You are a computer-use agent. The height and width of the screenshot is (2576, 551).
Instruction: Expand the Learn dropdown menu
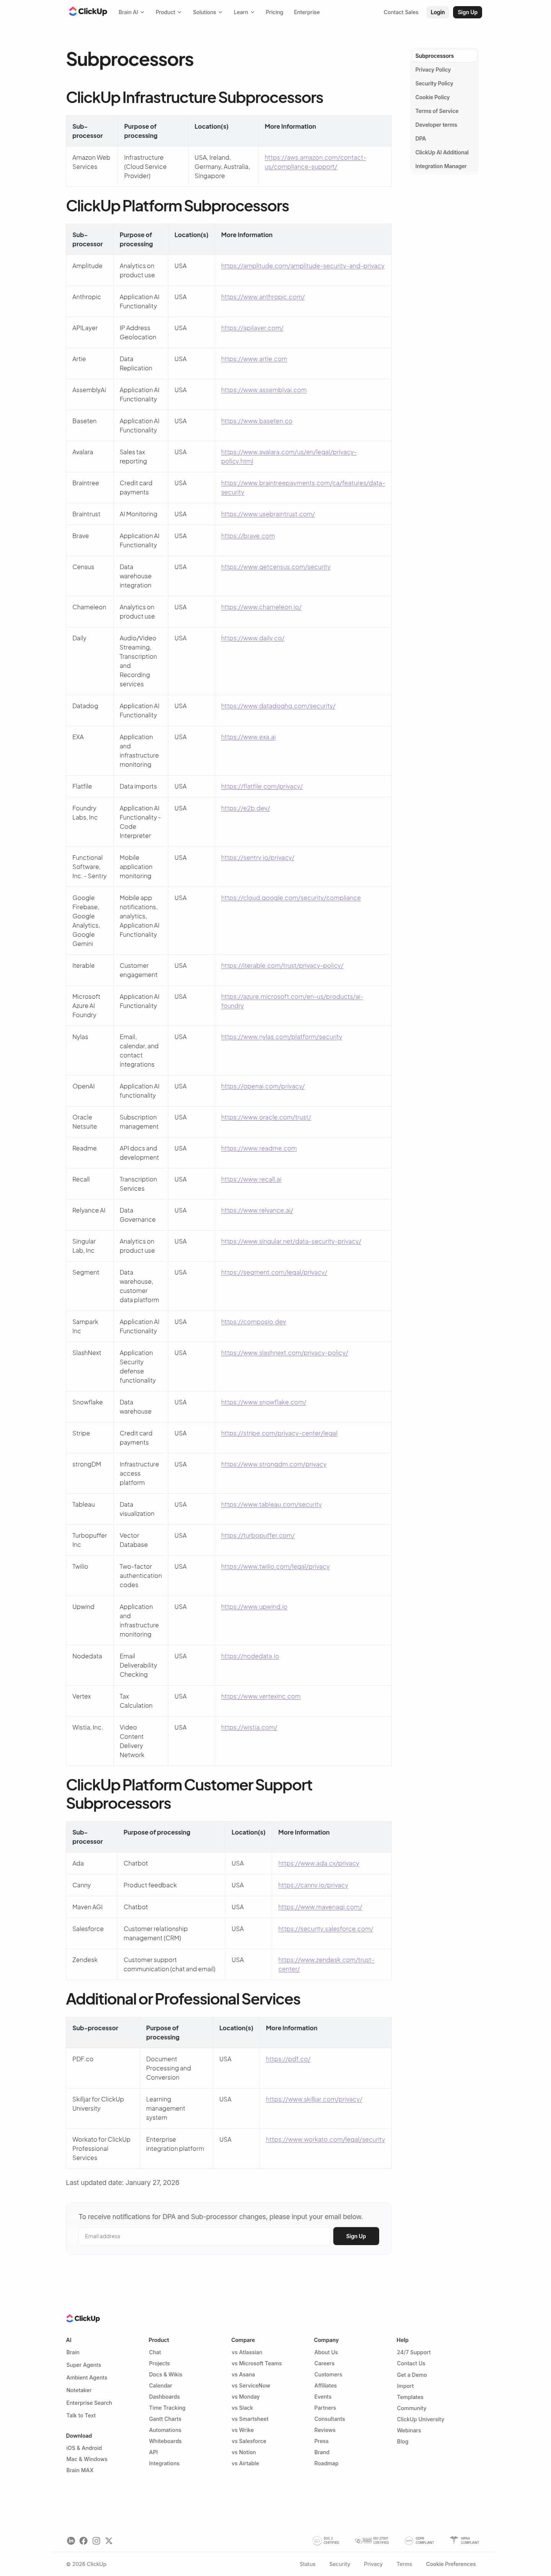click(x=244, y=12)
